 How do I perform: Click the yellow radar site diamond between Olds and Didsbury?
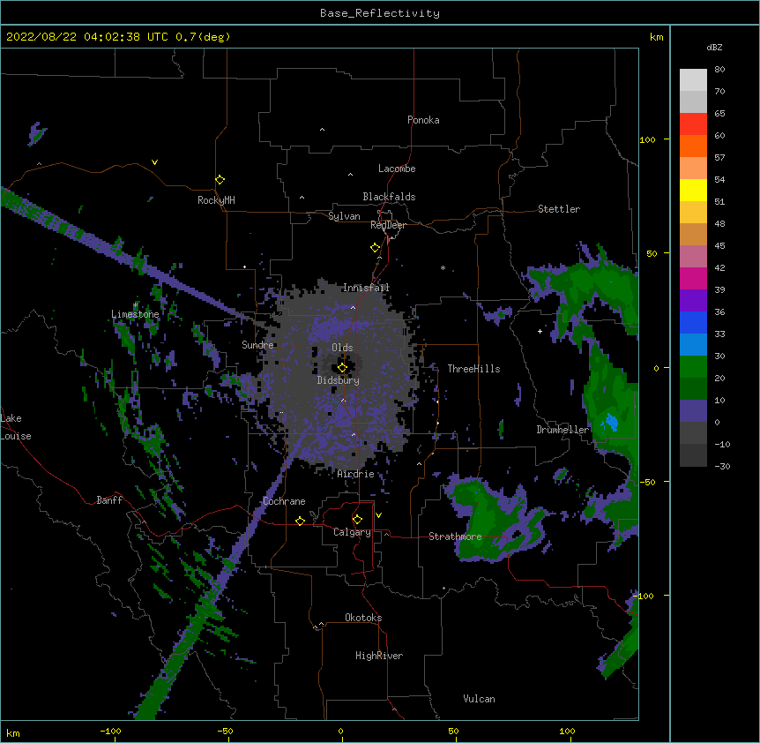342,368
